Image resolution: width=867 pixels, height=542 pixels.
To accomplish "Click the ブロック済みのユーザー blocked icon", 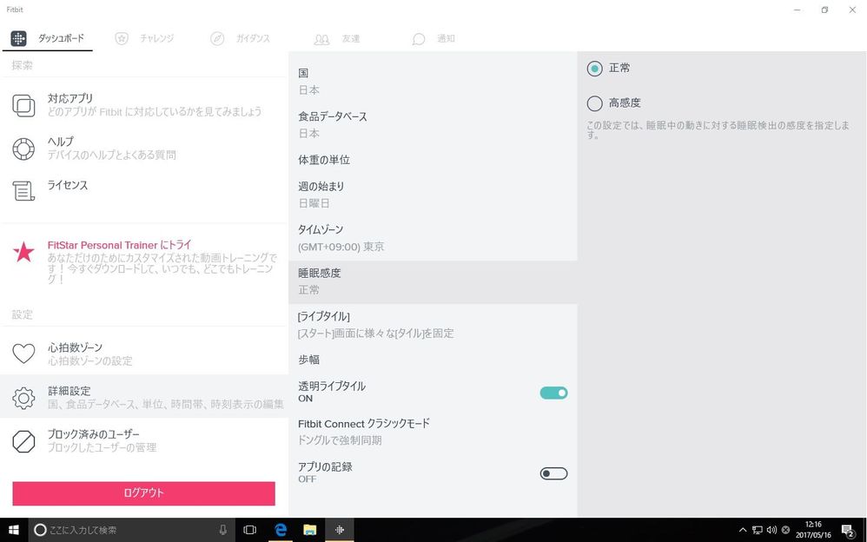I will pyautogui.click(x=23, y=440).
